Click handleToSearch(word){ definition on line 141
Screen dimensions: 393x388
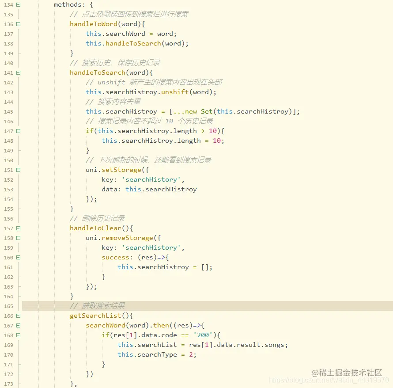(111, 73)
